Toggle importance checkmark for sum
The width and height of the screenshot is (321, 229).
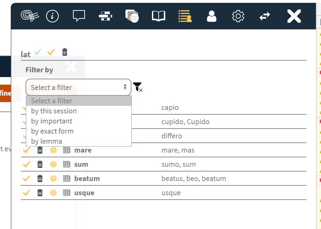[x=27, y=164]
